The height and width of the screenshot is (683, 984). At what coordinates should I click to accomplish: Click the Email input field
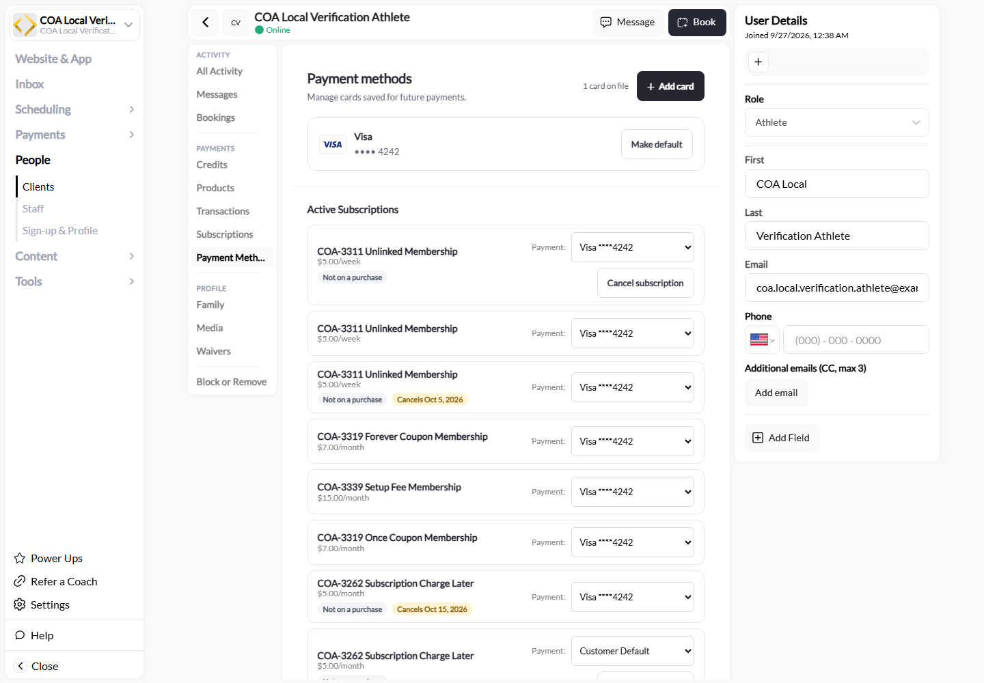coord(837,288)
